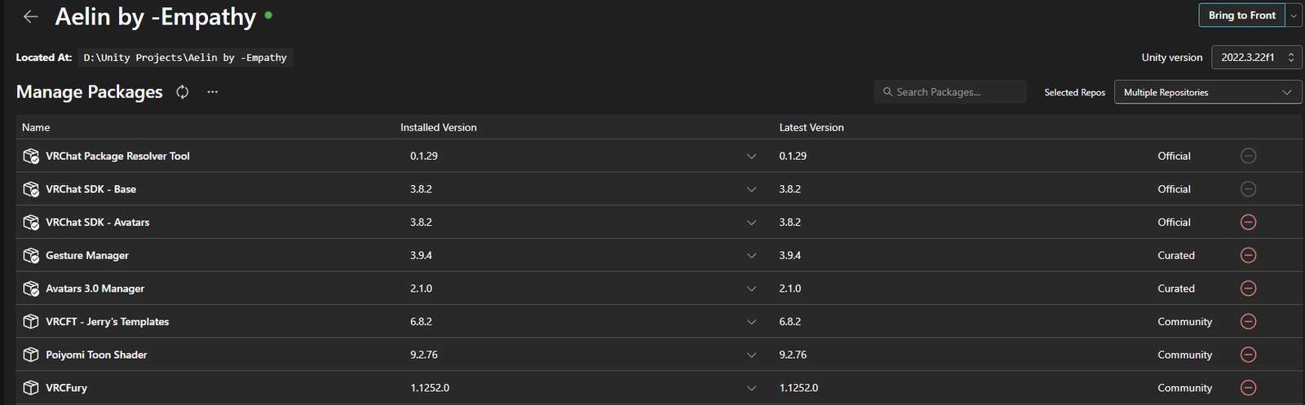
Task: Remove the VRCFT - Jerry's Templates package
Action: [x=1248, y=321]
